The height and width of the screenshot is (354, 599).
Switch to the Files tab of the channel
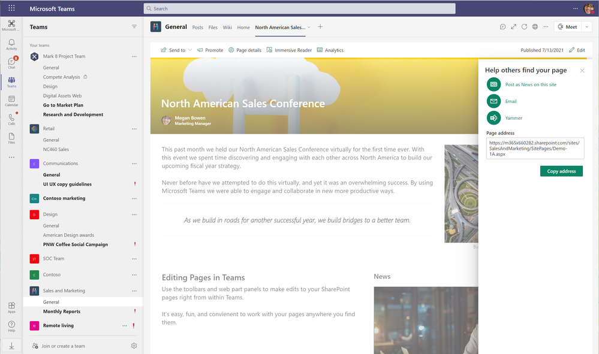pos(213,28)
